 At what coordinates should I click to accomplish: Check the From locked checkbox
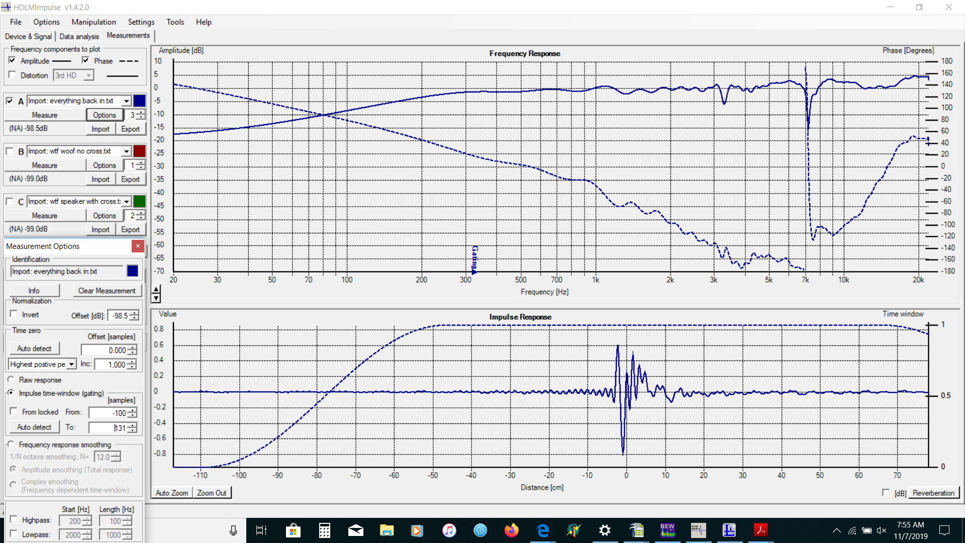[x=14, y=411]
